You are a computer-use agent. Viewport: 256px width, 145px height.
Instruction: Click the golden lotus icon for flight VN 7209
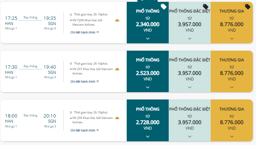click(x=117, y=20)
